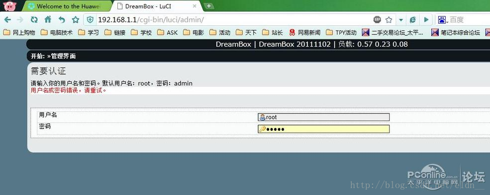Click the user avatar icon in username field
Image resolution: width=490 pixels, height=195 pixels.
(263, 117)
